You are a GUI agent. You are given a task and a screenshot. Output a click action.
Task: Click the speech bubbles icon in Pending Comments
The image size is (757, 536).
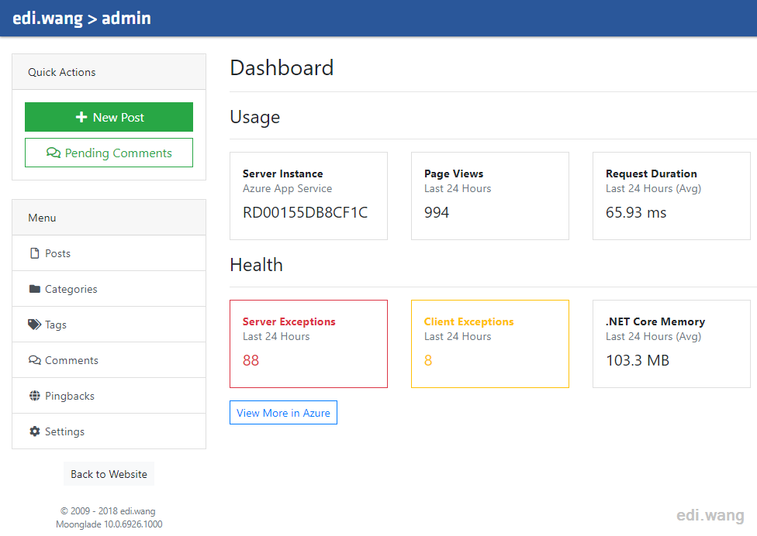(x=53, y=153)
